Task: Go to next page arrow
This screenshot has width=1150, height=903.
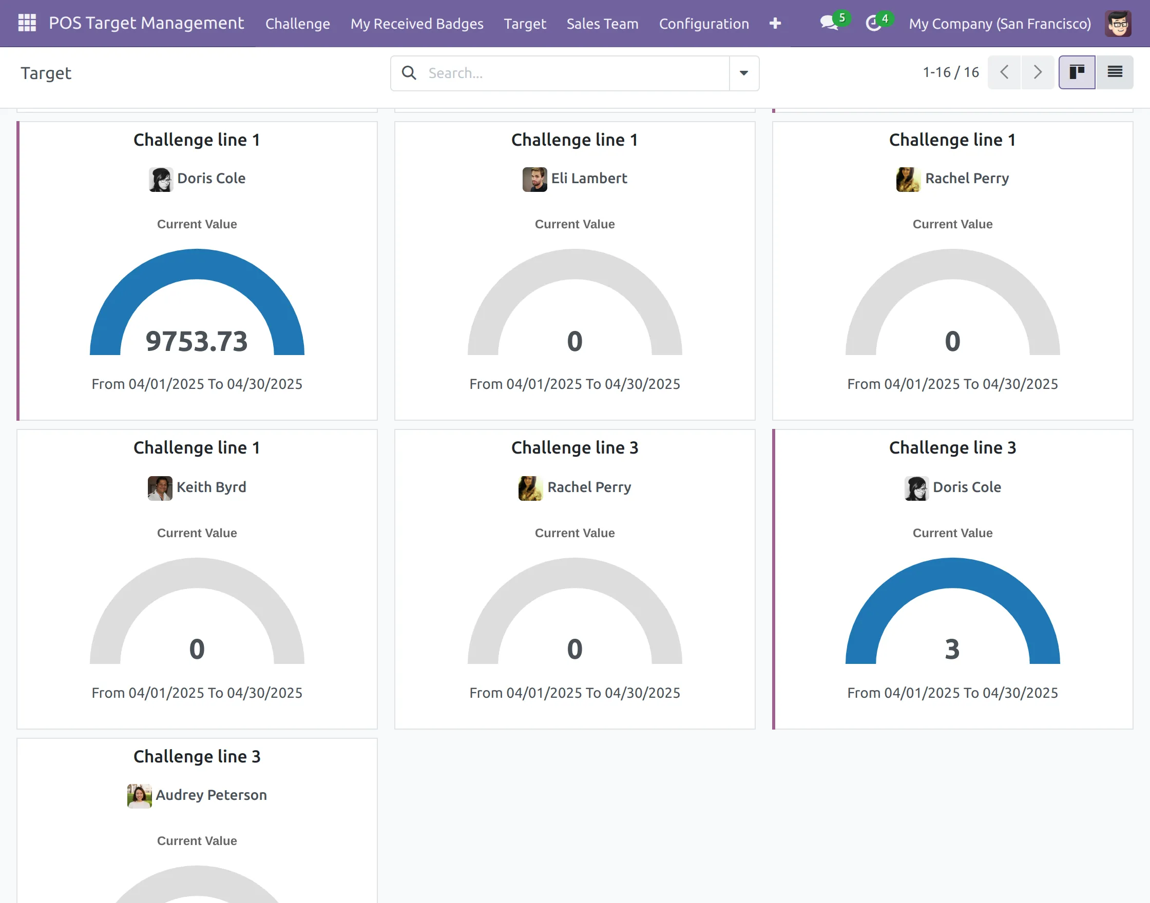Action: pyautogui.click(x=1038, y=72)
